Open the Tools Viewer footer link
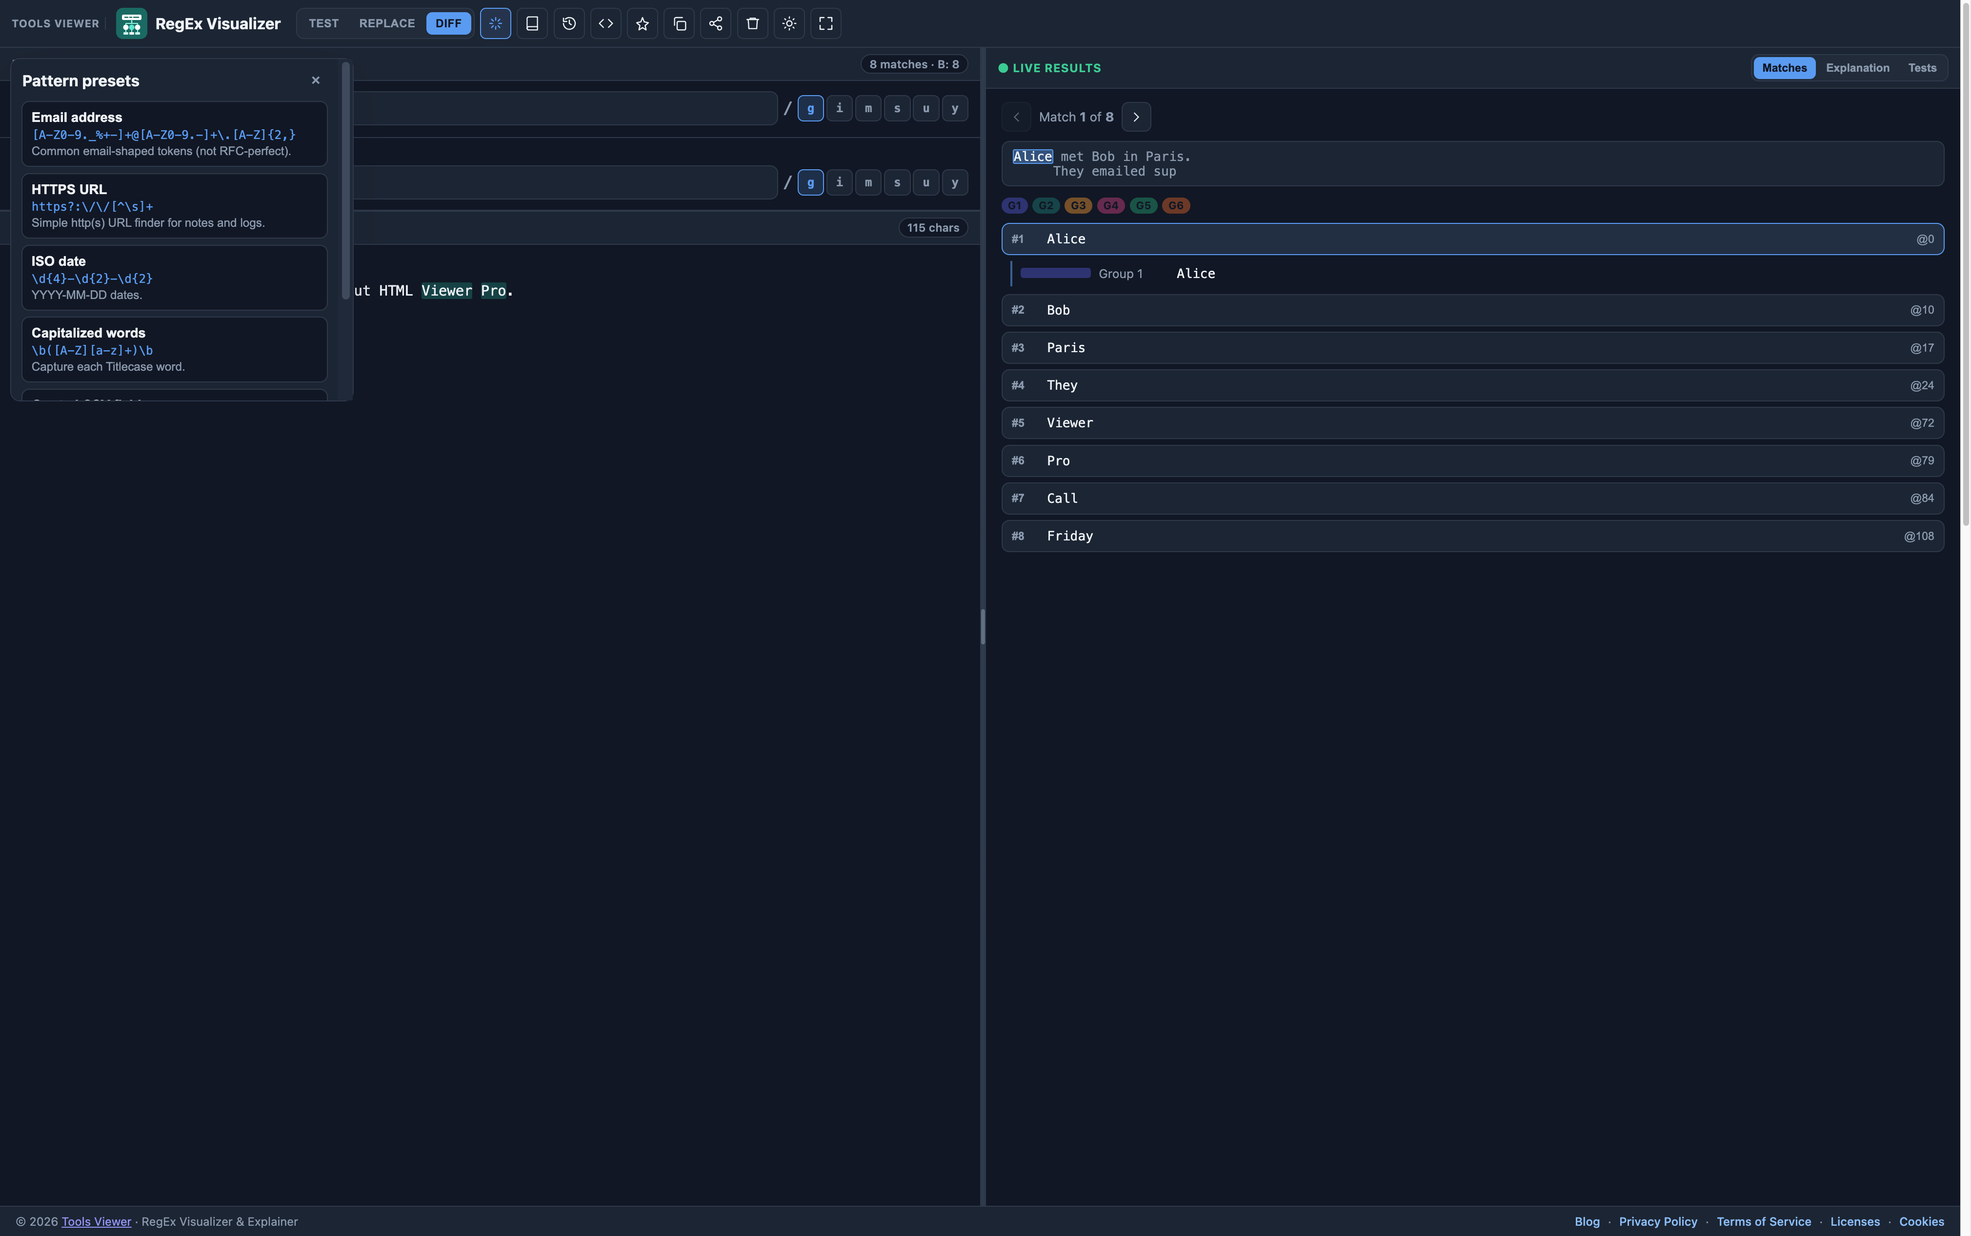1971x1236 pixels. tap(97, 1221)
